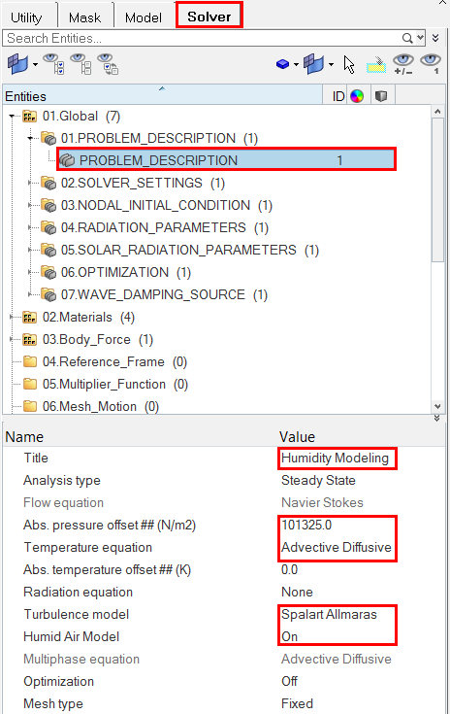Select the 01.Global folder
Screen dimensions: 450x714
pyautogui.click(x=81, y=117)
